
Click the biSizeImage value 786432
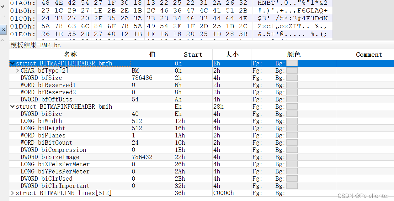(142, 157)
